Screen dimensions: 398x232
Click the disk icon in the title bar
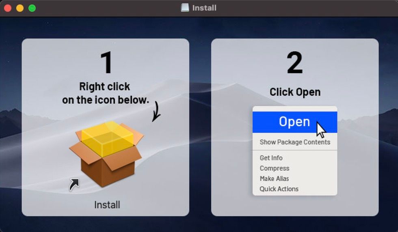pyautogui.click(x=185, y=8)
